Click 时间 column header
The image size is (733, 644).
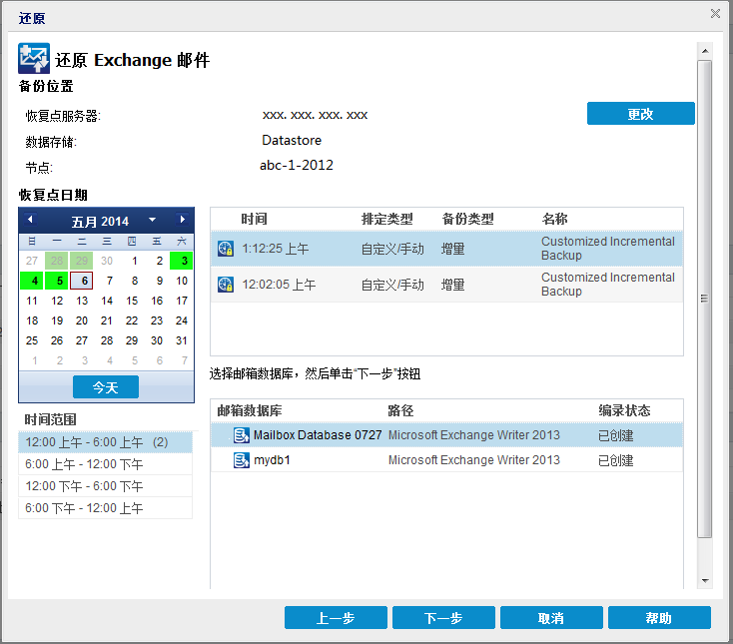pos(254,219)
